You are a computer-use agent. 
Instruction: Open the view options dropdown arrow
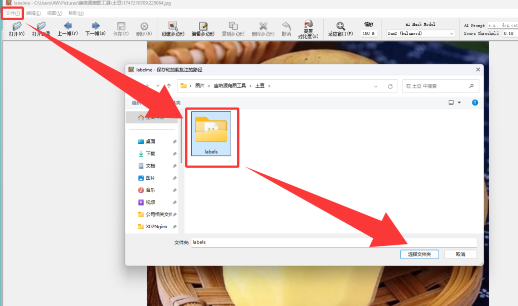pos(459,103)
